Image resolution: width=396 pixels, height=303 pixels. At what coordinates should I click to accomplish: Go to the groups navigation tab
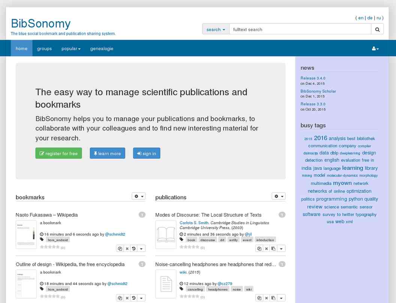coord(44,49)
